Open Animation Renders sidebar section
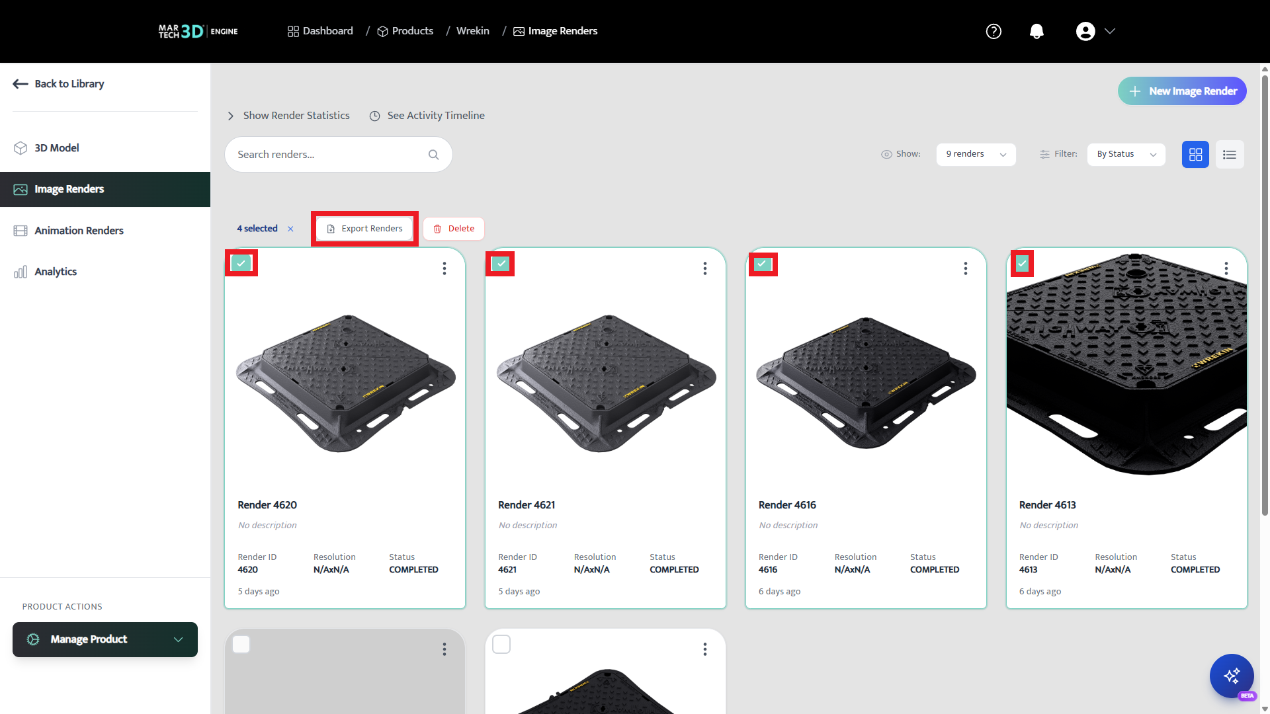Image resolution: width=1270 pixels, height=714 pixels. coord(105,230)
